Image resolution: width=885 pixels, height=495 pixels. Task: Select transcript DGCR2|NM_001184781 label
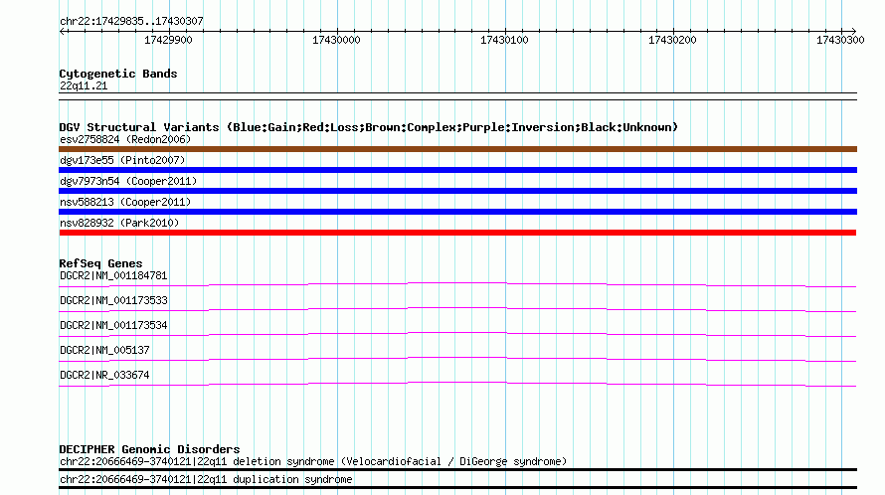113,276
